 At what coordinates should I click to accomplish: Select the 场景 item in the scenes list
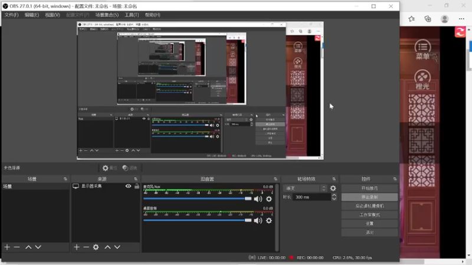35,186
